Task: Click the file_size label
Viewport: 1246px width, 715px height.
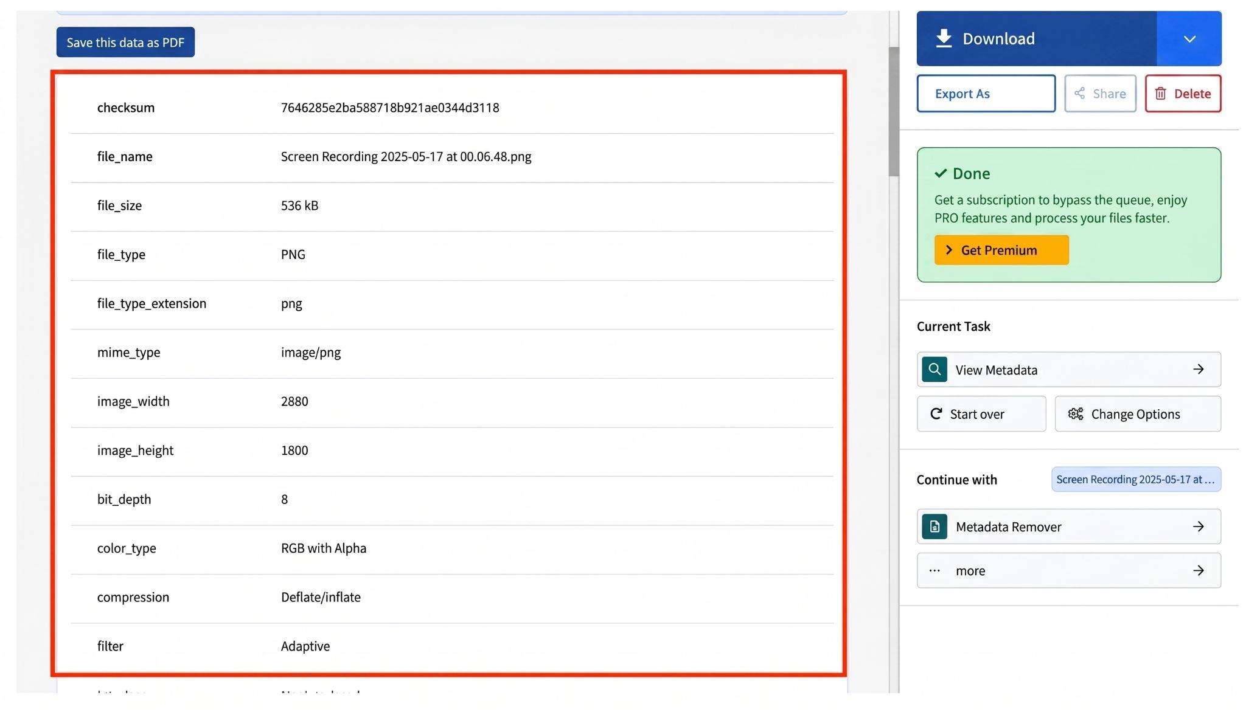Action: coord(119,206)
